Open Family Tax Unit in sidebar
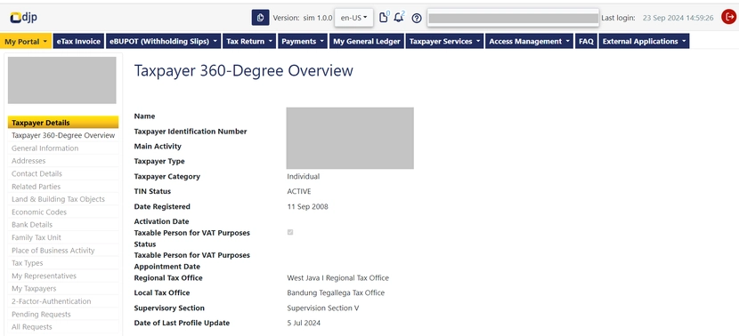Viewport: 739px width, 336px height. [x=63, y=237]
